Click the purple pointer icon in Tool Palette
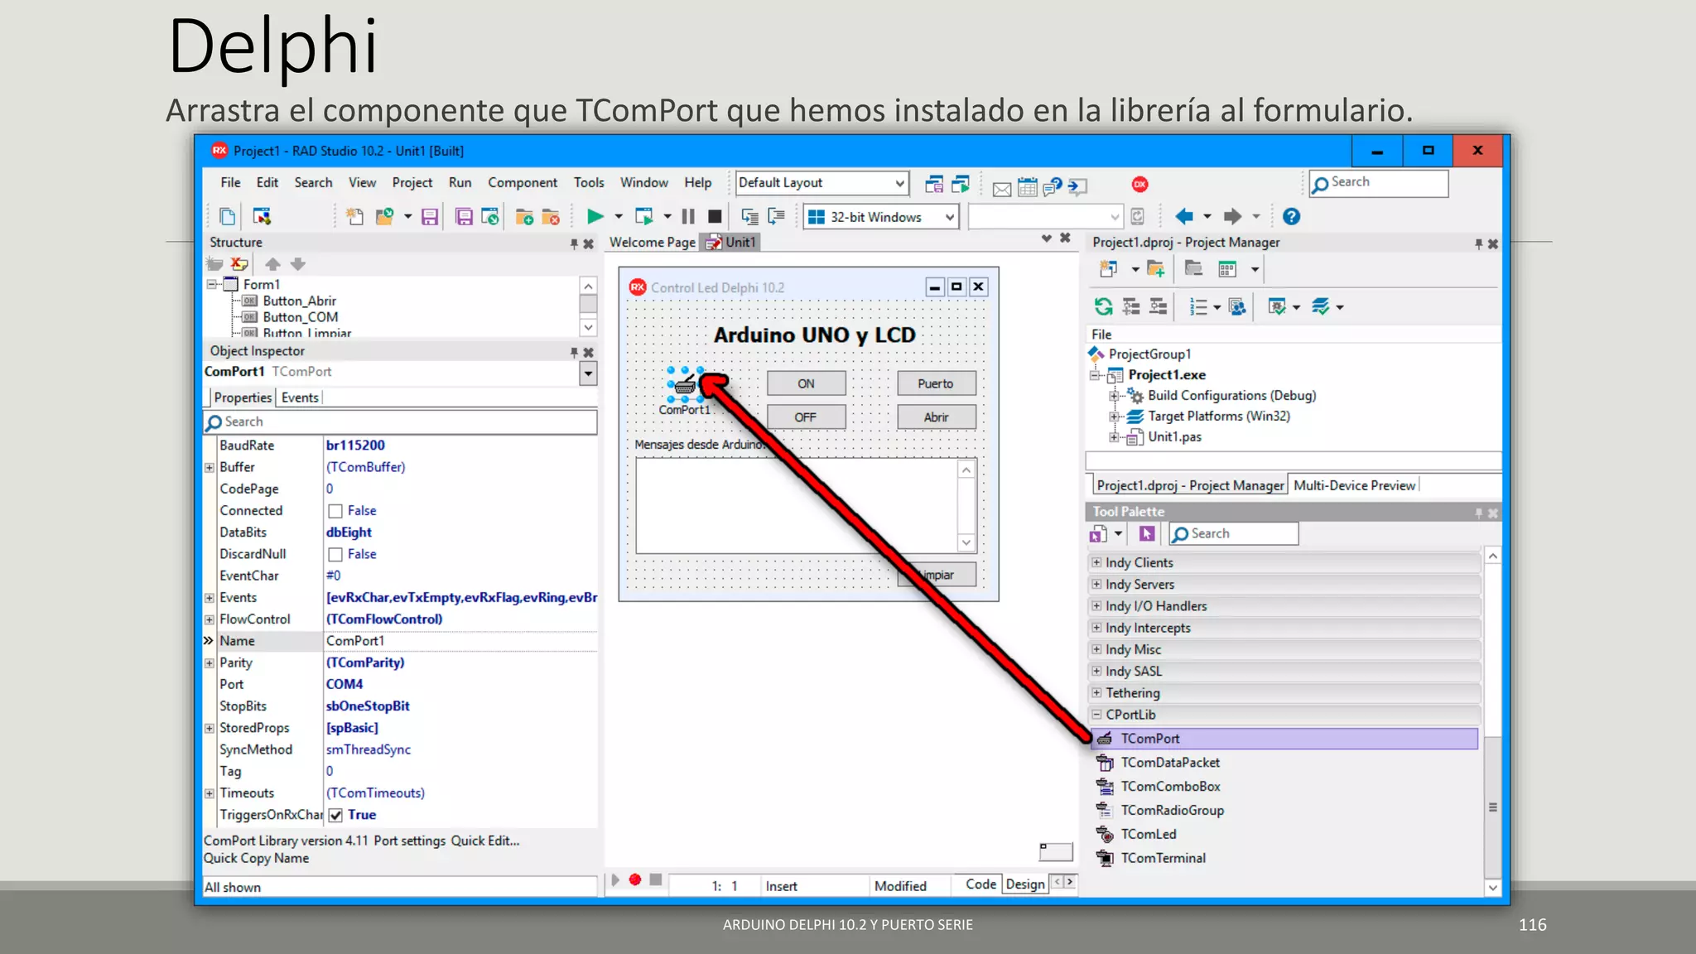 coord(1147,534)
